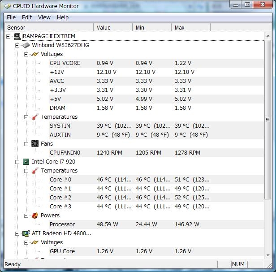Screen dimensions: 276x272
Task: Click the NUM indicator in status bar
Action: point(238,264)
